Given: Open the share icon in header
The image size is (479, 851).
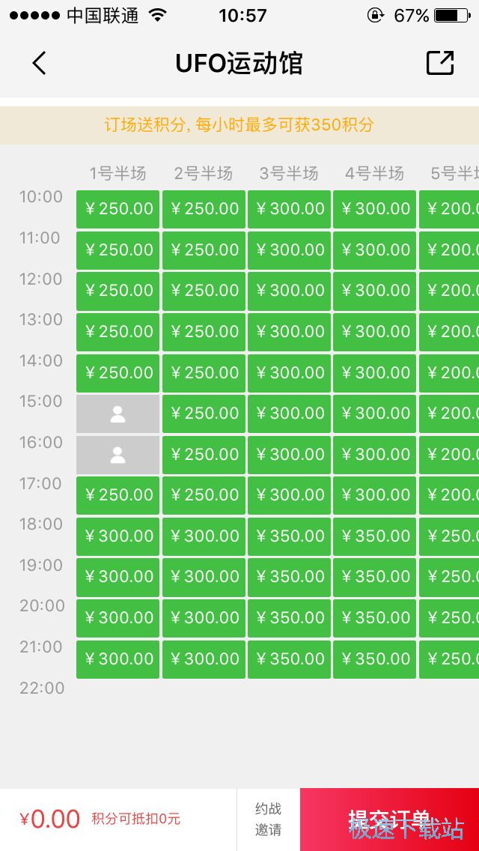Looking at the screenshot, I should pos(439,63).
